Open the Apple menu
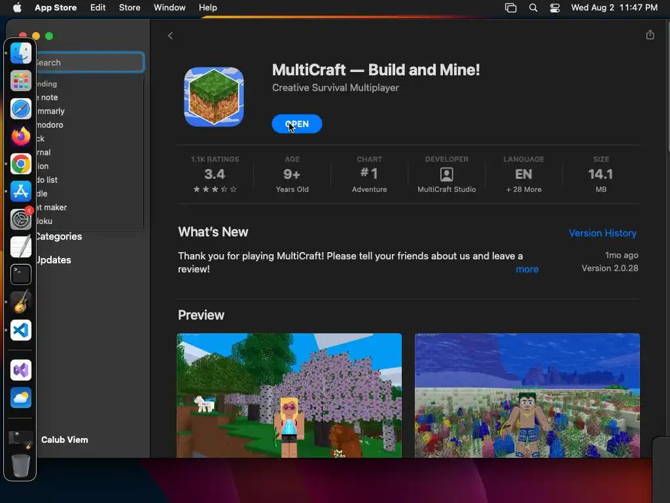This screenshot has width=670, height=503. (17, 8)
